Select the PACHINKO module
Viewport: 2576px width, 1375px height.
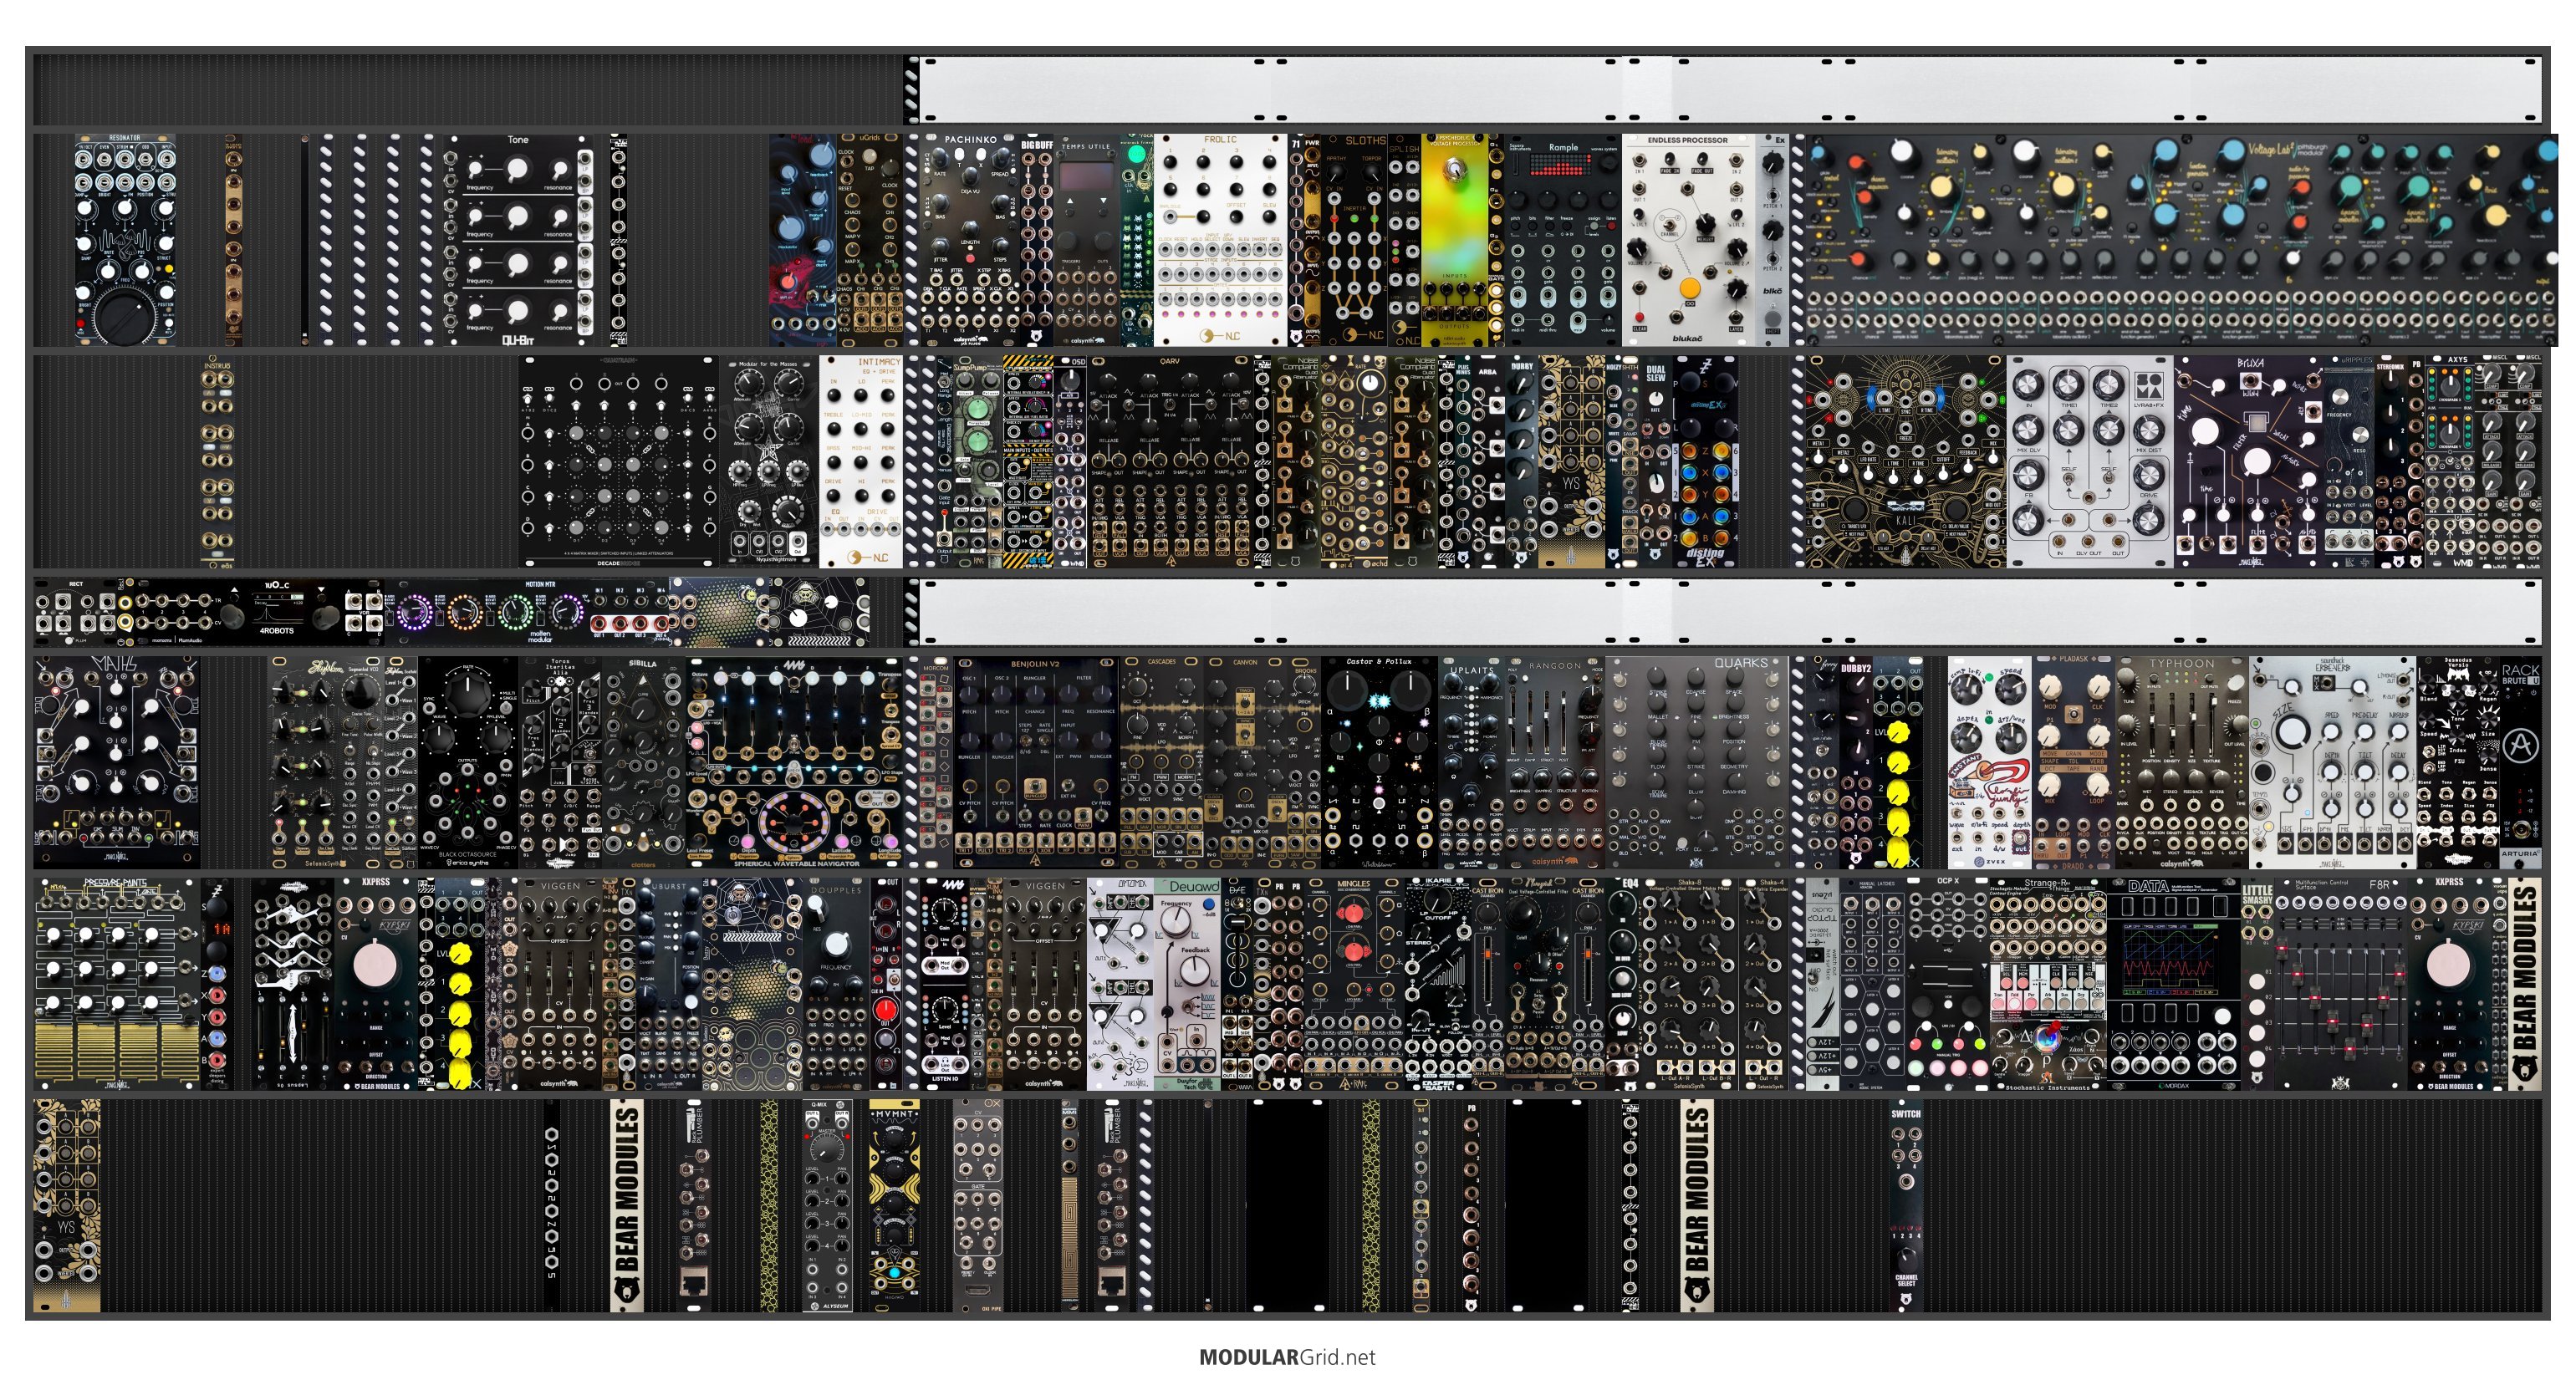pyautogui.click(x=969, y=240)
